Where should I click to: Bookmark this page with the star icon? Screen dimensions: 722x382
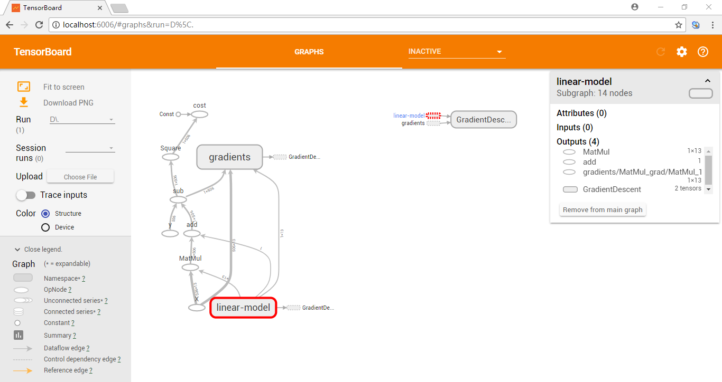coord(679,25)
